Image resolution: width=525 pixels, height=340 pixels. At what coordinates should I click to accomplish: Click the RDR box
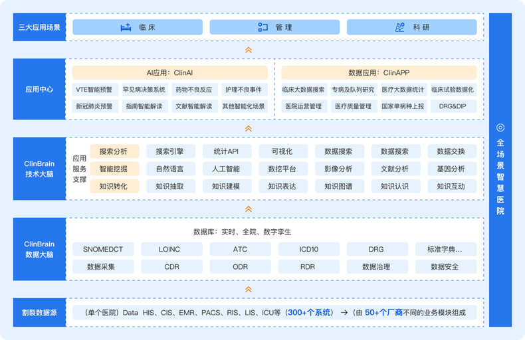point(309,266)
